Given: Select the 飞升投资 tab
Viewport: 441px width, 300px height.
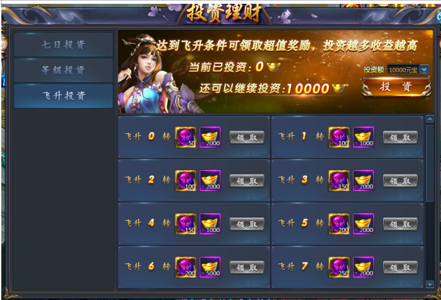Looking at the screenshot, I should click(64, 96).
